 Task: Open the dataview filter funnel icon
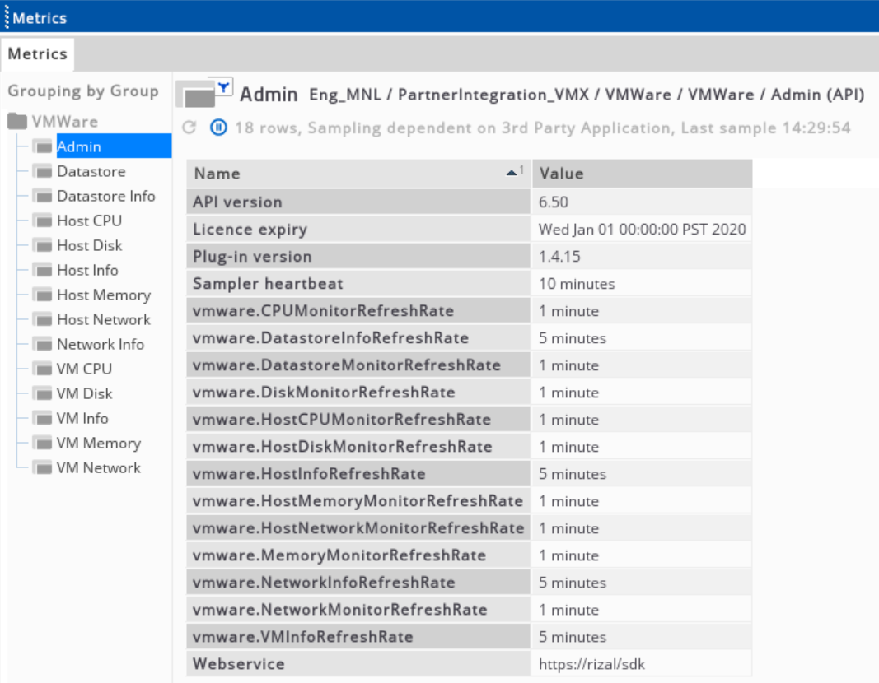pos(224,86)
